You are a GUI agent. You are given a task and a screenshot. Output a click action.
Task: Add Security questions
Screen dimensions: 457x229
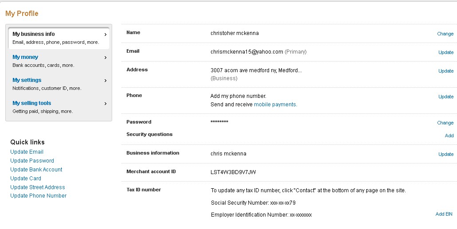449,136
